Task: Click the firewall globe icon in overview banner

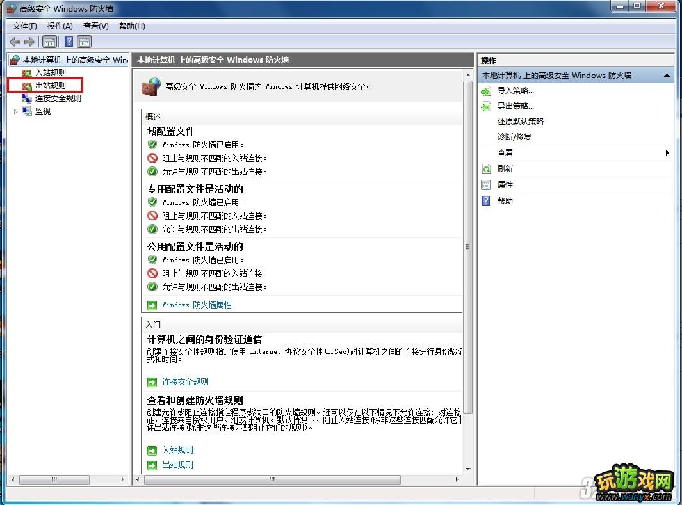Action: point(151,86)
